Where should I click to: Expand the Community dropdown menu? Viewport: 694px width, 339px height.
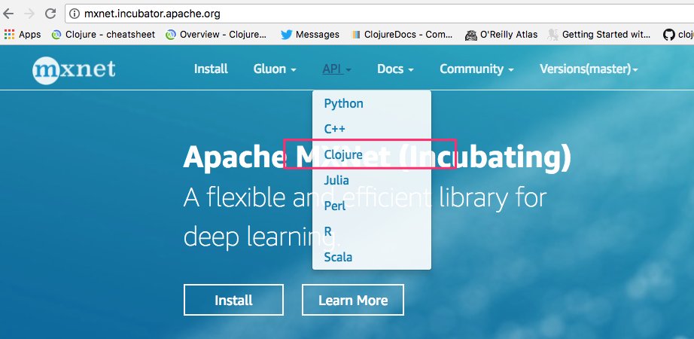pyautogui.click(x=476, y=69)
